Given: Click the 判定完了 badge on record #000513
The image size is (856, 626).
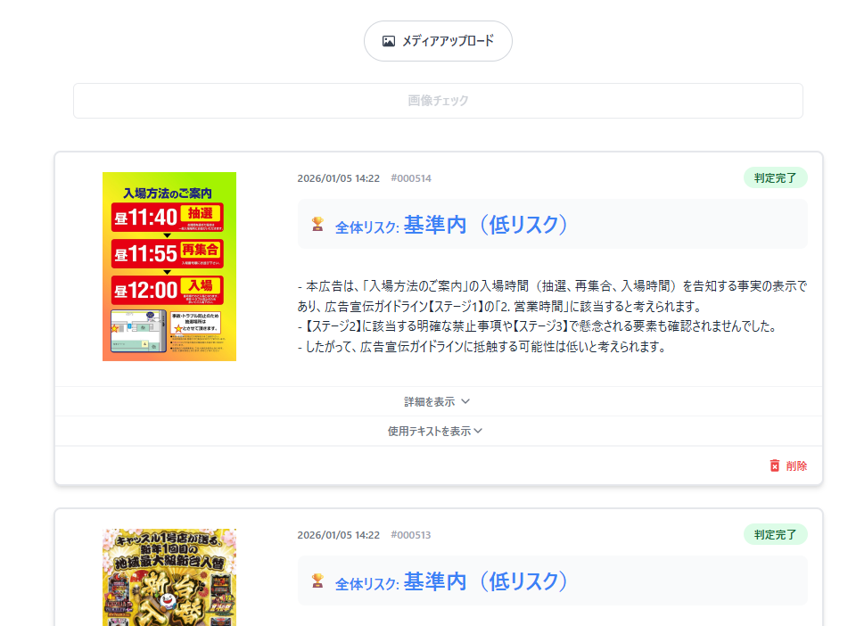Looking at the screenshot, I should (x=775, y=534).
